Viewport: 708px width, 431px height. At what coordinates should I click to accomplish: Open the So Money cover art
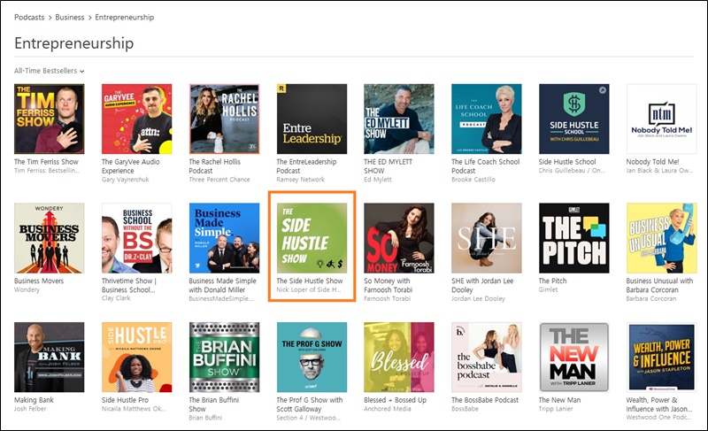click(x=399, y=238)
